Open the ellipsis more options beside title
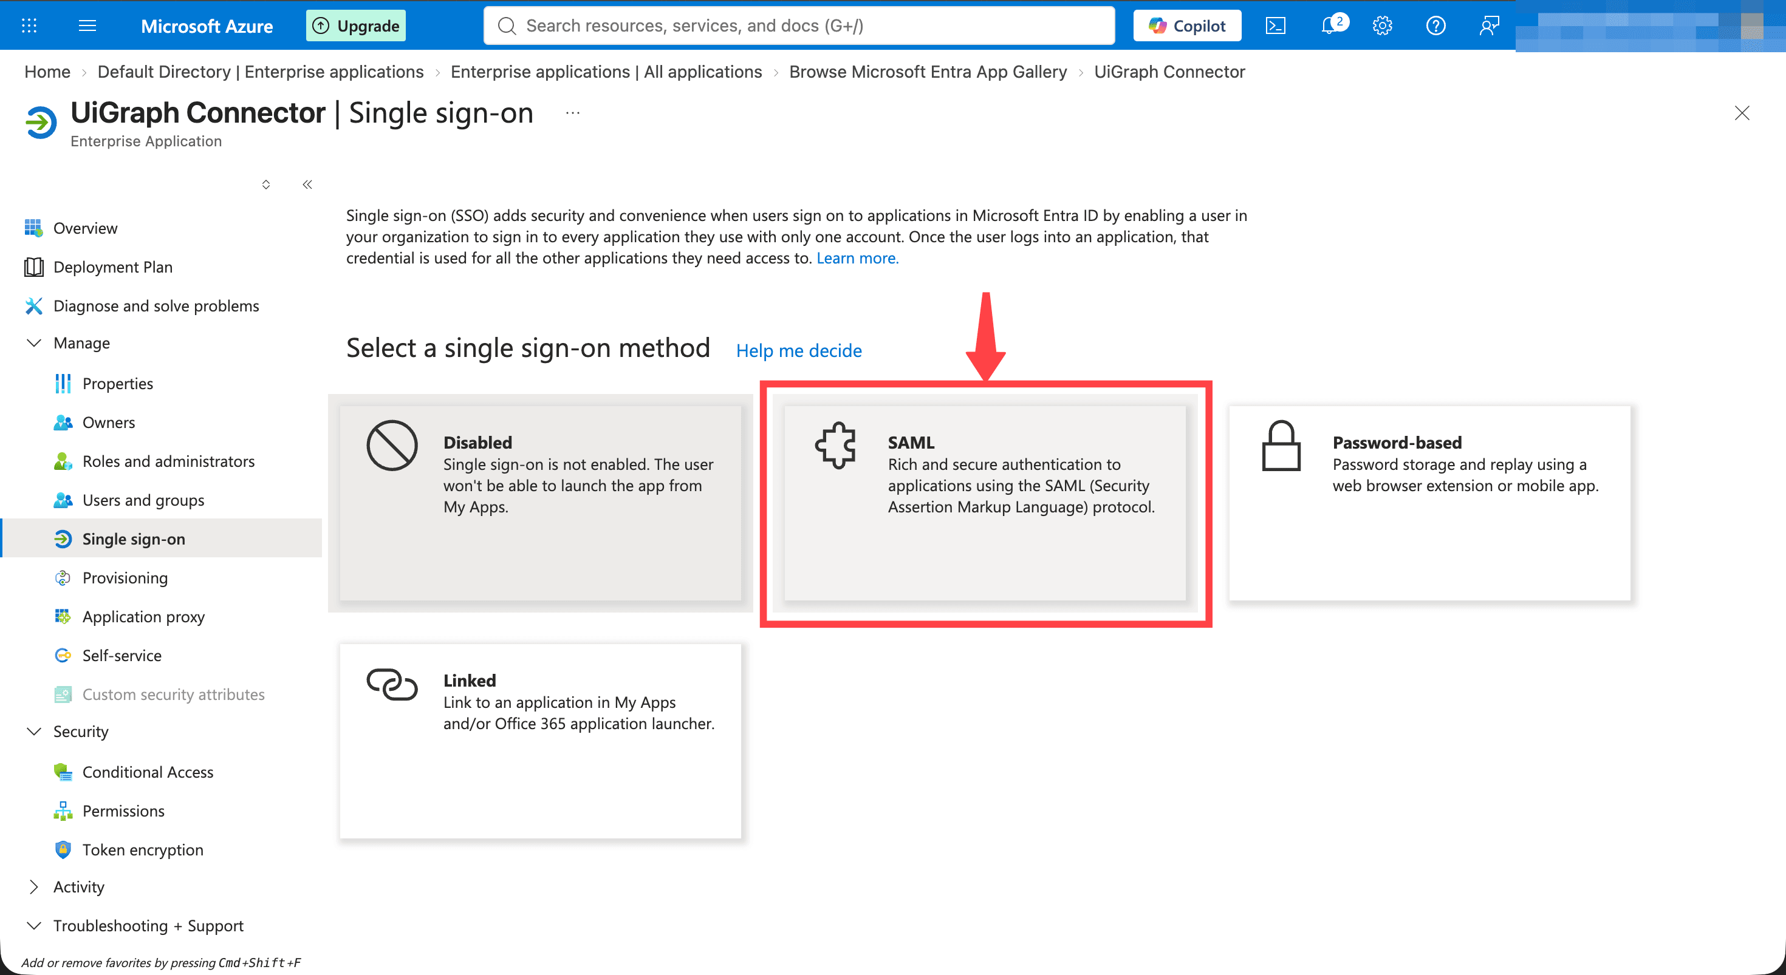 click(x=573, y=113)
